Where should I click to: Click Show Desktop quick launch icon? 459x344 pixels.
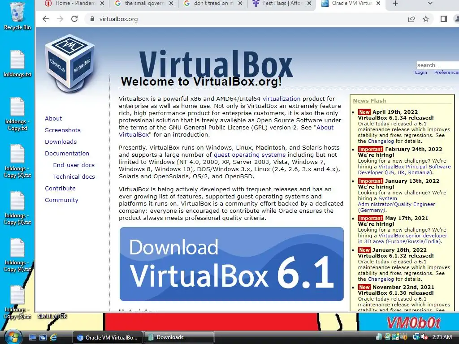[32, 338]
